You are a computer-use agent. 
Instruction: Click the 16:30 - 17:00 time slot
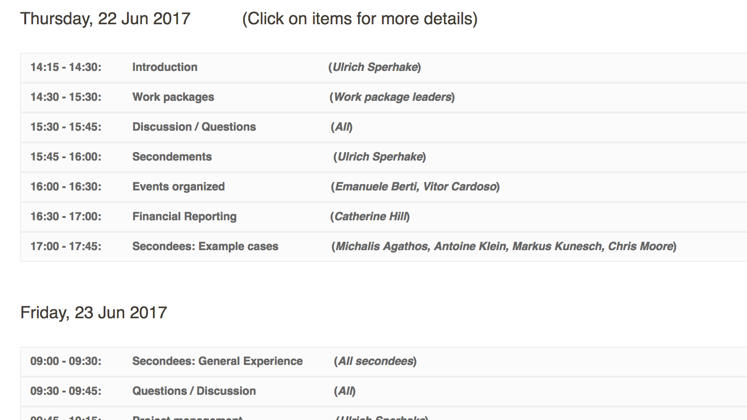(x=66, y=217)
